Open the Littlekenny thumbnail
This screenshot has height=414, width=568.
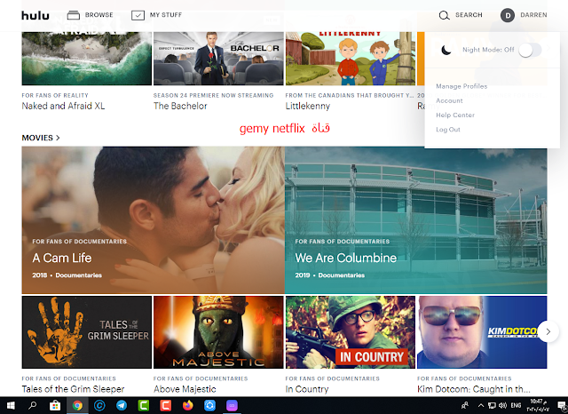(x=351, y=59)
